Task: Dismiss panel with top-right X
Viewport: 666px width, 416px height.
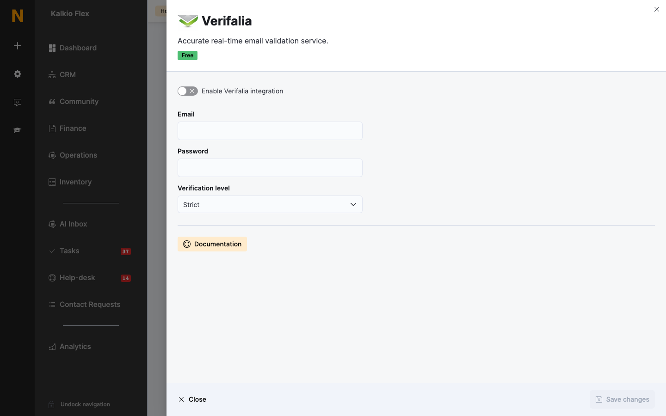Action: pos(657,9)
